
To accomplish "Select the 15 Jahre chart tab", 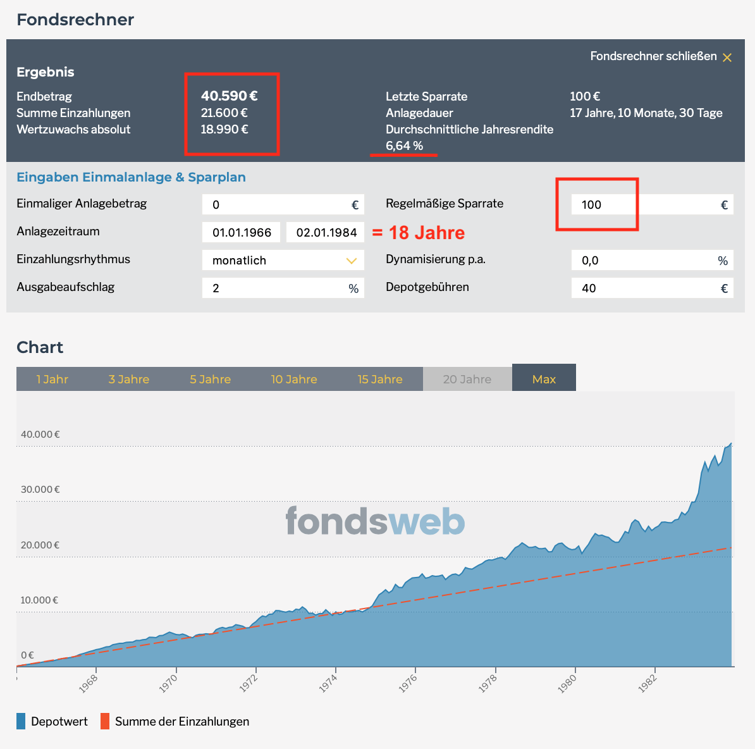I will tap(380, 379).
